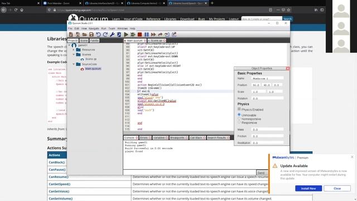
Task: Open the Team menu
Action: (x=112, y=28)
